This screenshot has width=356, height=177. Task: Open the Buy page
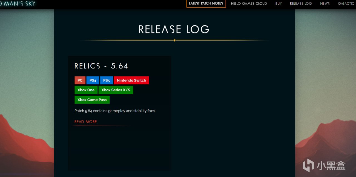click(x=278, y=4)
